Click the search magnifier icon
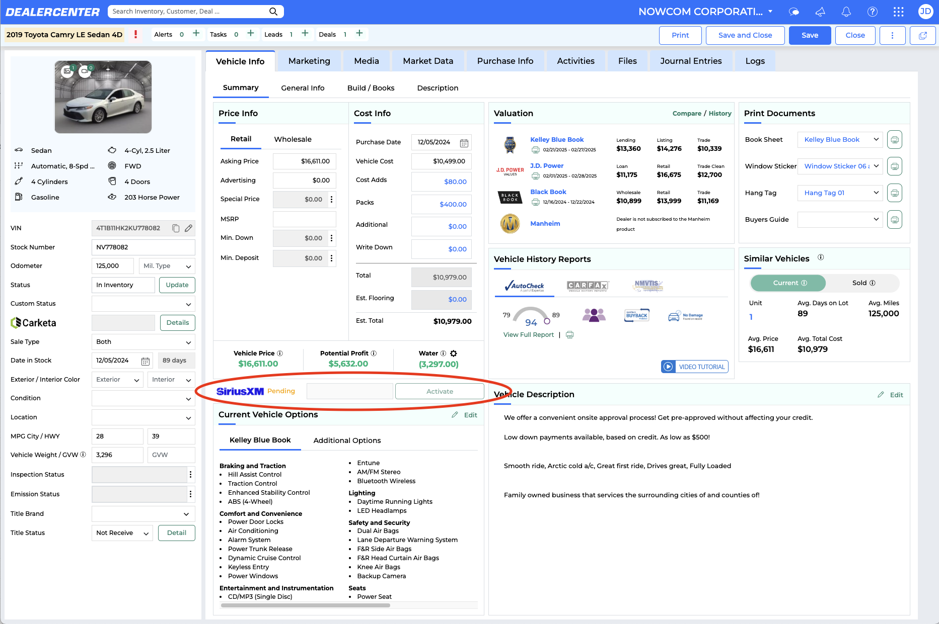 pos(273,11)
